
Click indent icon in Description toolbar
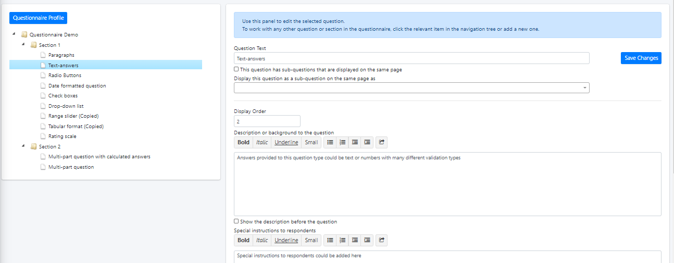click(x=367, y=142)
